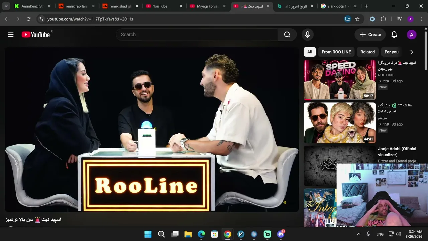Screen dimensions: 428x241
Task: Click the video title اسپید دیت سن بالا ترتمیز
Action: click(x=33, y=220)
